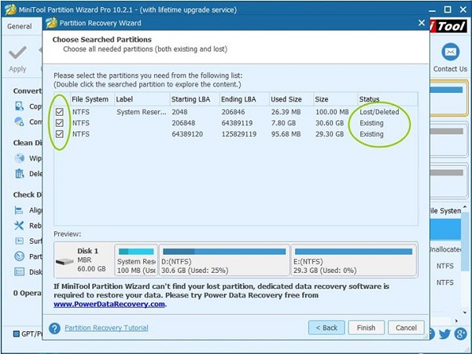This screenshot has height=354, width=472.
Task: Click the GPT/Primary legend color square
Action: pyautogui.click(x=17, y=334)
